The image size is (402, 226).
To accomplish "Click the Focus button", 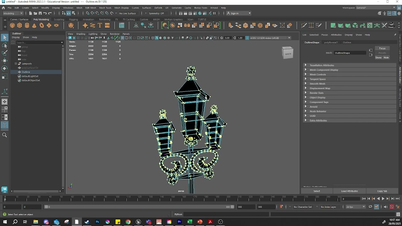I will [382, 48].
